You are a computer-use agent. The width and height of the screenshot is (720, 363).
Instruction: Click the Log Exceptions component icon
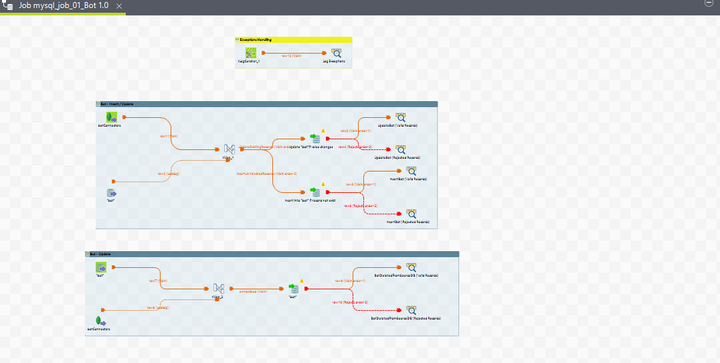pyautogui.click(x=336, y=52)
